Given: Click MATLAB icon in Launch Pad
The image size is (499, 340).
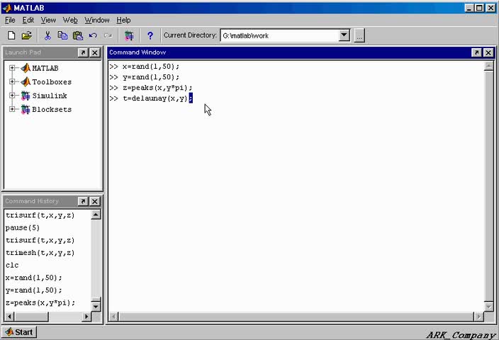Looking at the screenshot, I should [x=26, y=68].
